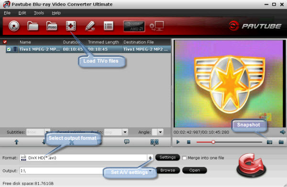This screenshot has height=187, width=287.
Task: Load a disc with the disc icon
Action: [14, 26]
